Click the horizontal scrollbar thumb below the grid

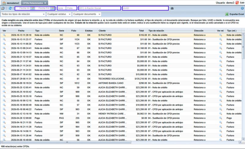pos(67,142)
